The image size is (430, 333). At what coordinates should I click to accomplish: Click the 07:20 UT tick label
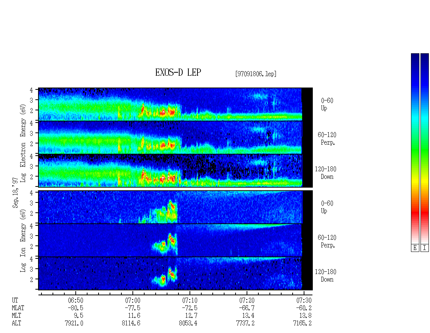pos(247,300)
